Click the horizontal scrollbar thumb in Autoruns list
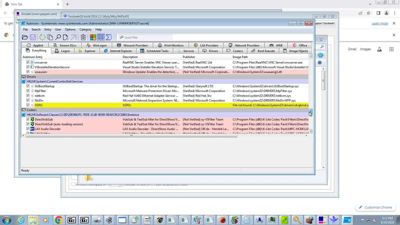The width and height of the screenshot is (400, 225). tap(131, 136)
